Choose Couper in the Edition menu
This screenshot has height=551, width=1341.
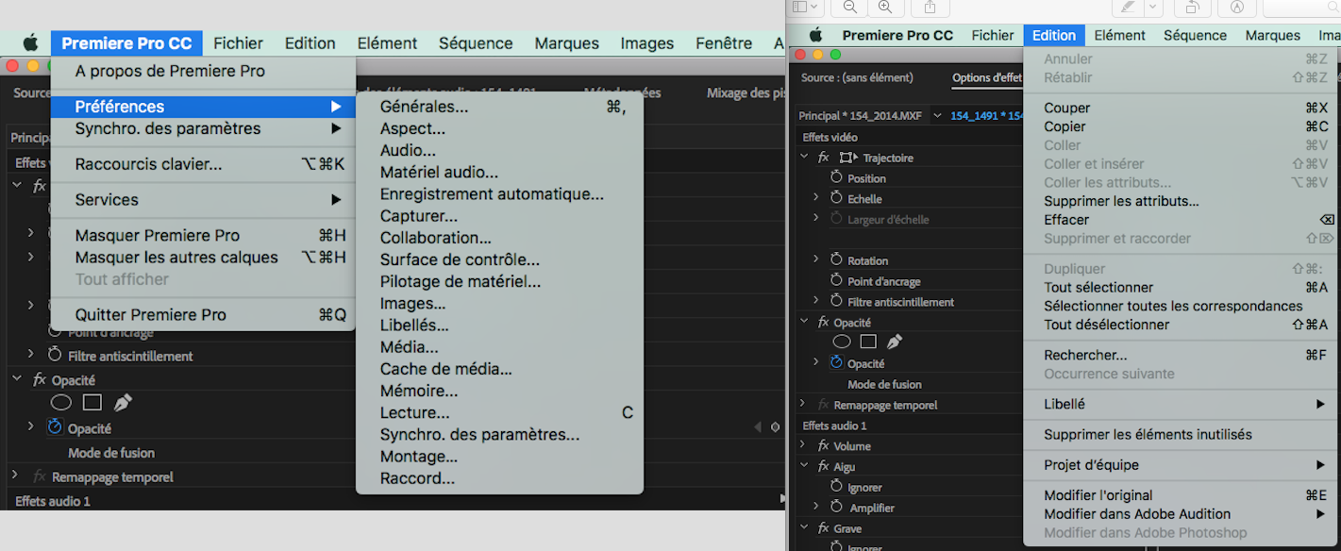(x=1182, y=108)
